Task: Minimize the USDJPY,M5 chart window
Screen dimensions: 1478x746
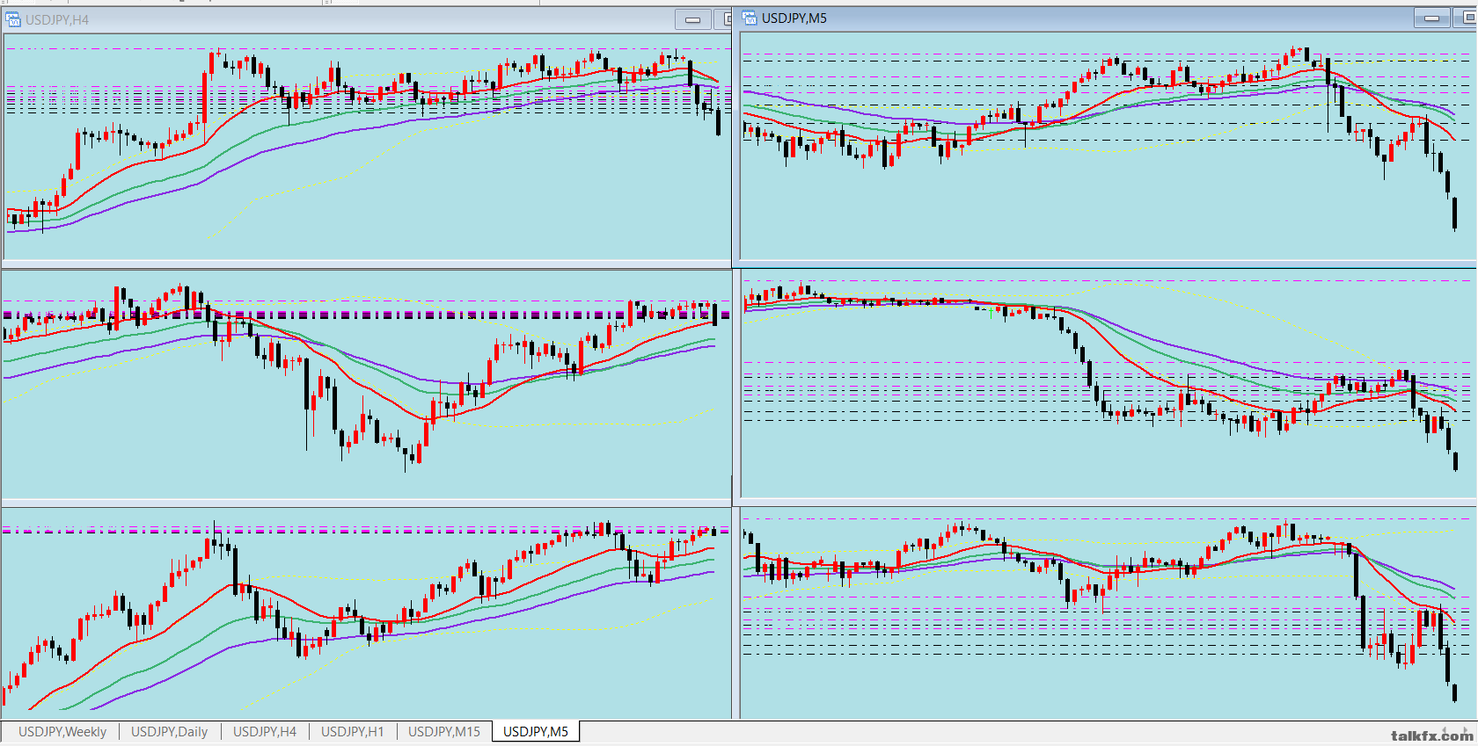Action: click(1432, 18)
